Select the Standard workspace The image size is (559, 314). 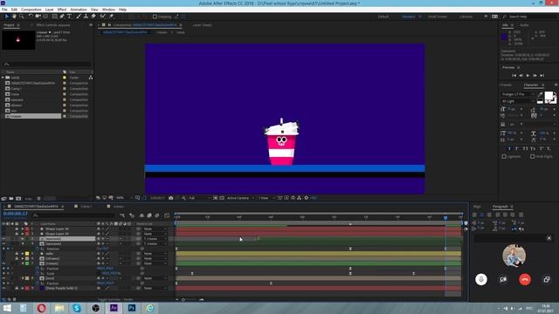(x=409, y=17)
